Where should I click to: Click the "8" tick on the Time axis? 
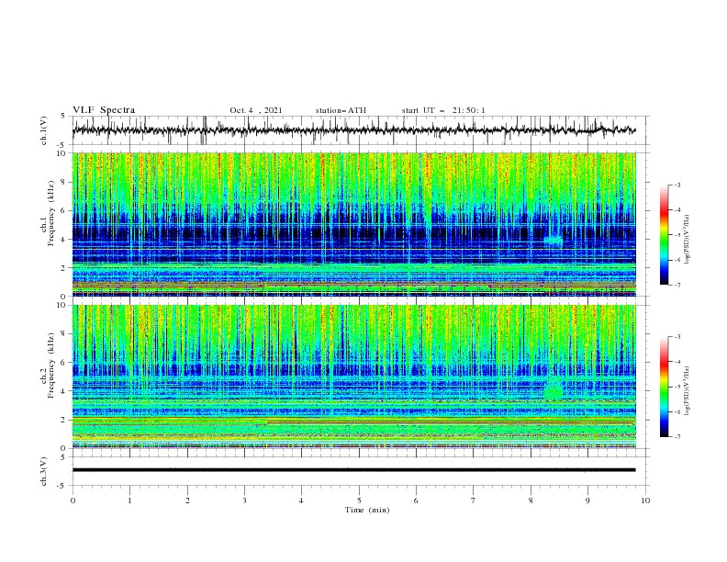531,500
